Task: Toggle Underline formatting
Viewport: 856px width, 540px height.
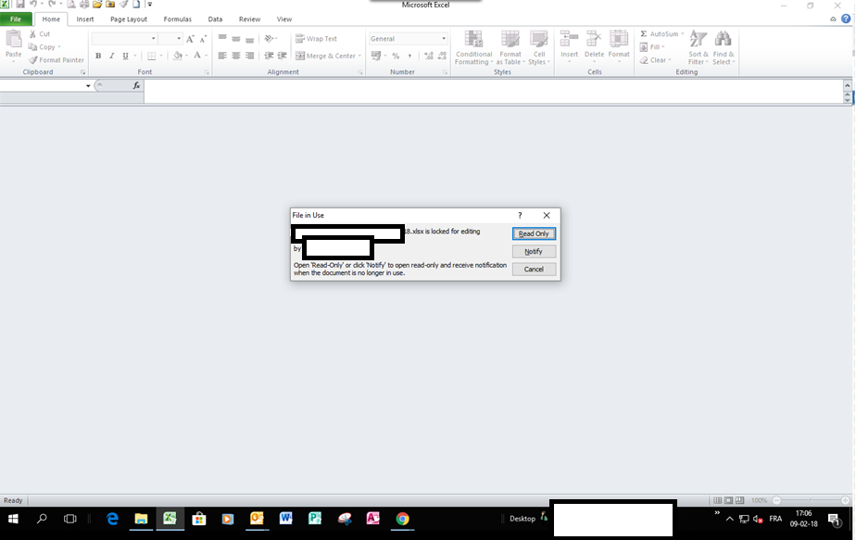Action: 126,56
